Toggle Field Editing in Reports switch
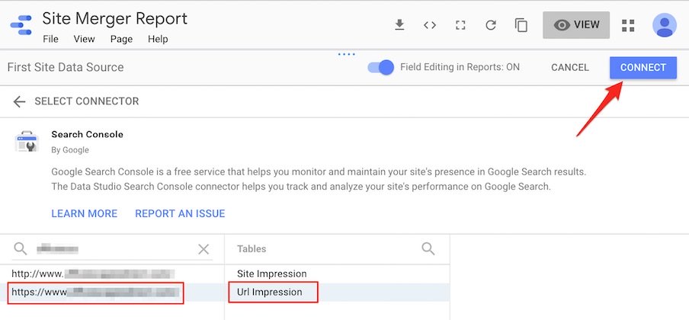 tap(380, 67)
